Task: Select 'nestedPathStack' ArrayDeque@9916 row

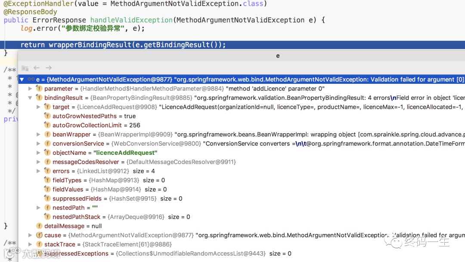Action: (x=242, y=217)
